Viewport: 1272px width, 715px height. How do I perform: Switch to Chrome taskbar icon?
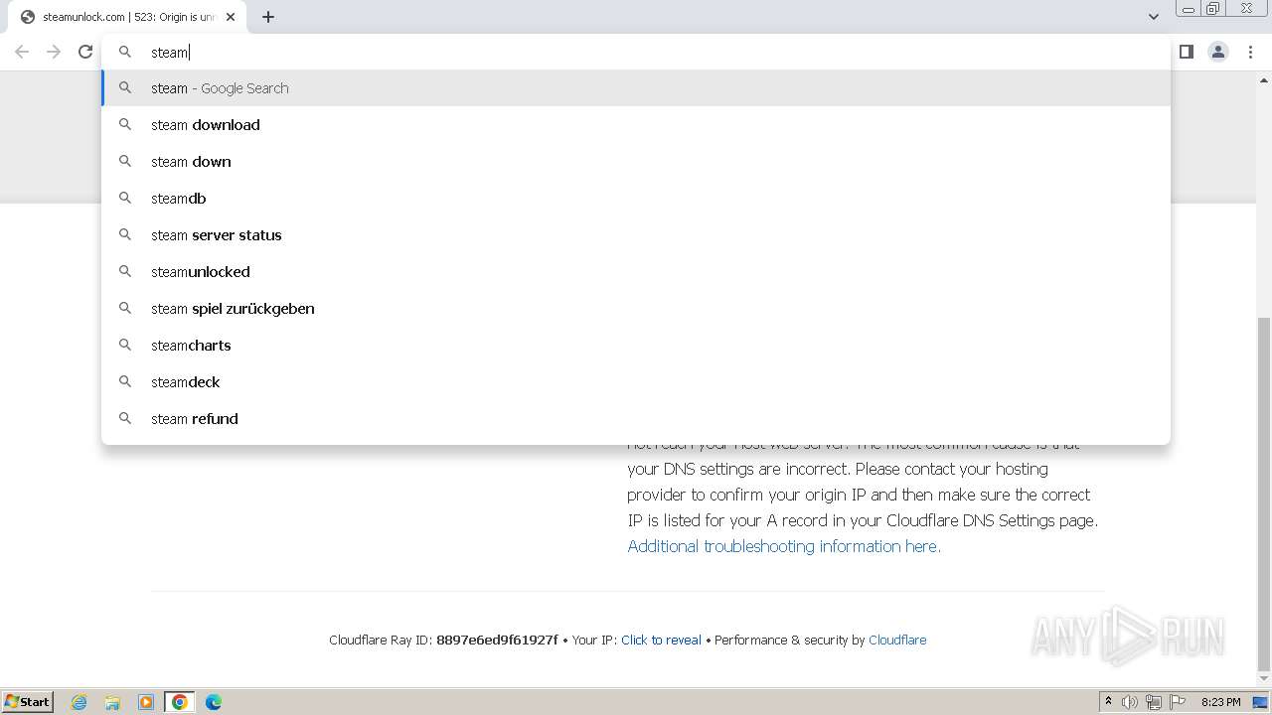(x=180, y=702)
